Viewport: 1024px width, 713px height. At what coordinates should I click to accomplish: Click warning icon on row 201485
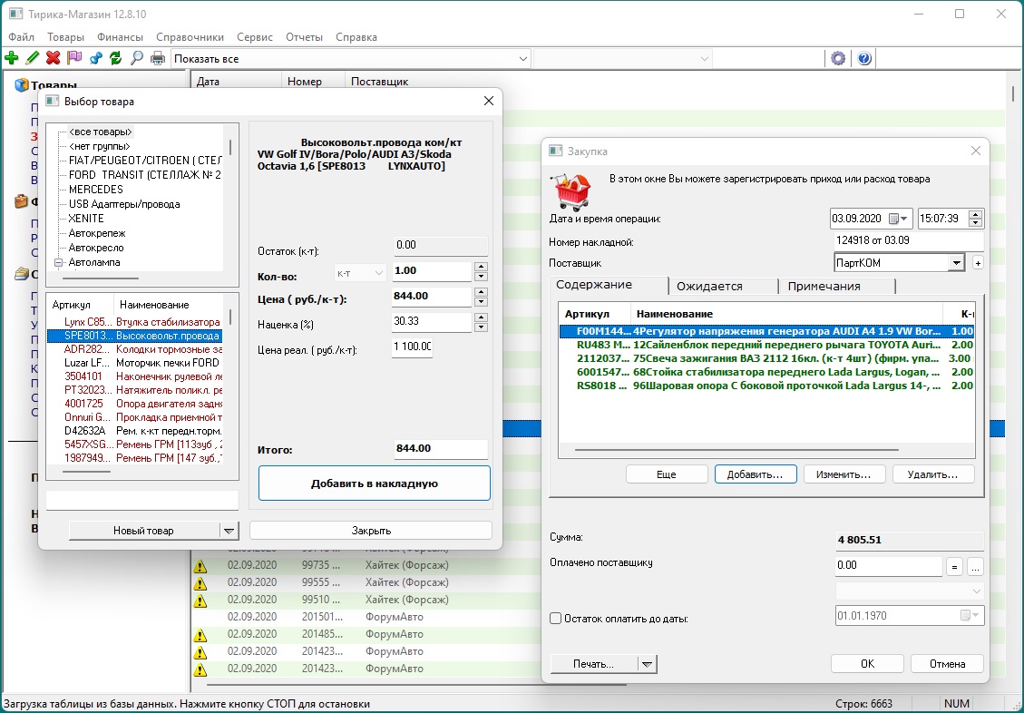200,635
